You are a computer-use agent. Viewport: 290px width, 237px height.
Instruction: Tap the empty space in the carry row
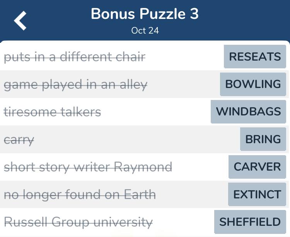[137, 139]
